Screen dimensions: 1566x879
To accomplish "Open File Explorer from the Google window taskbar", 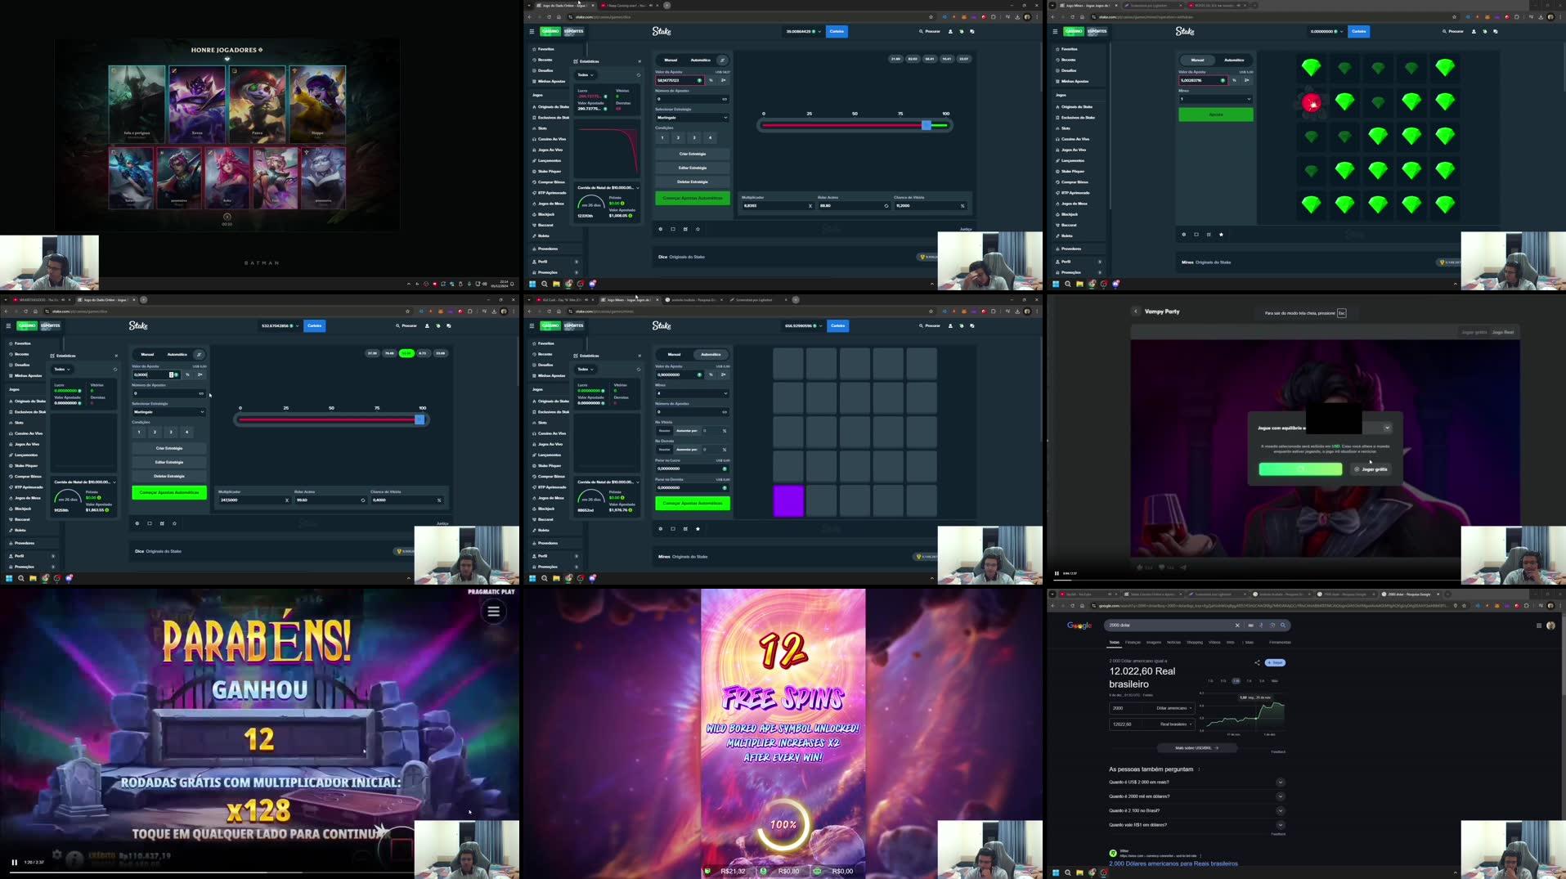I will (x=1079, y=872).
